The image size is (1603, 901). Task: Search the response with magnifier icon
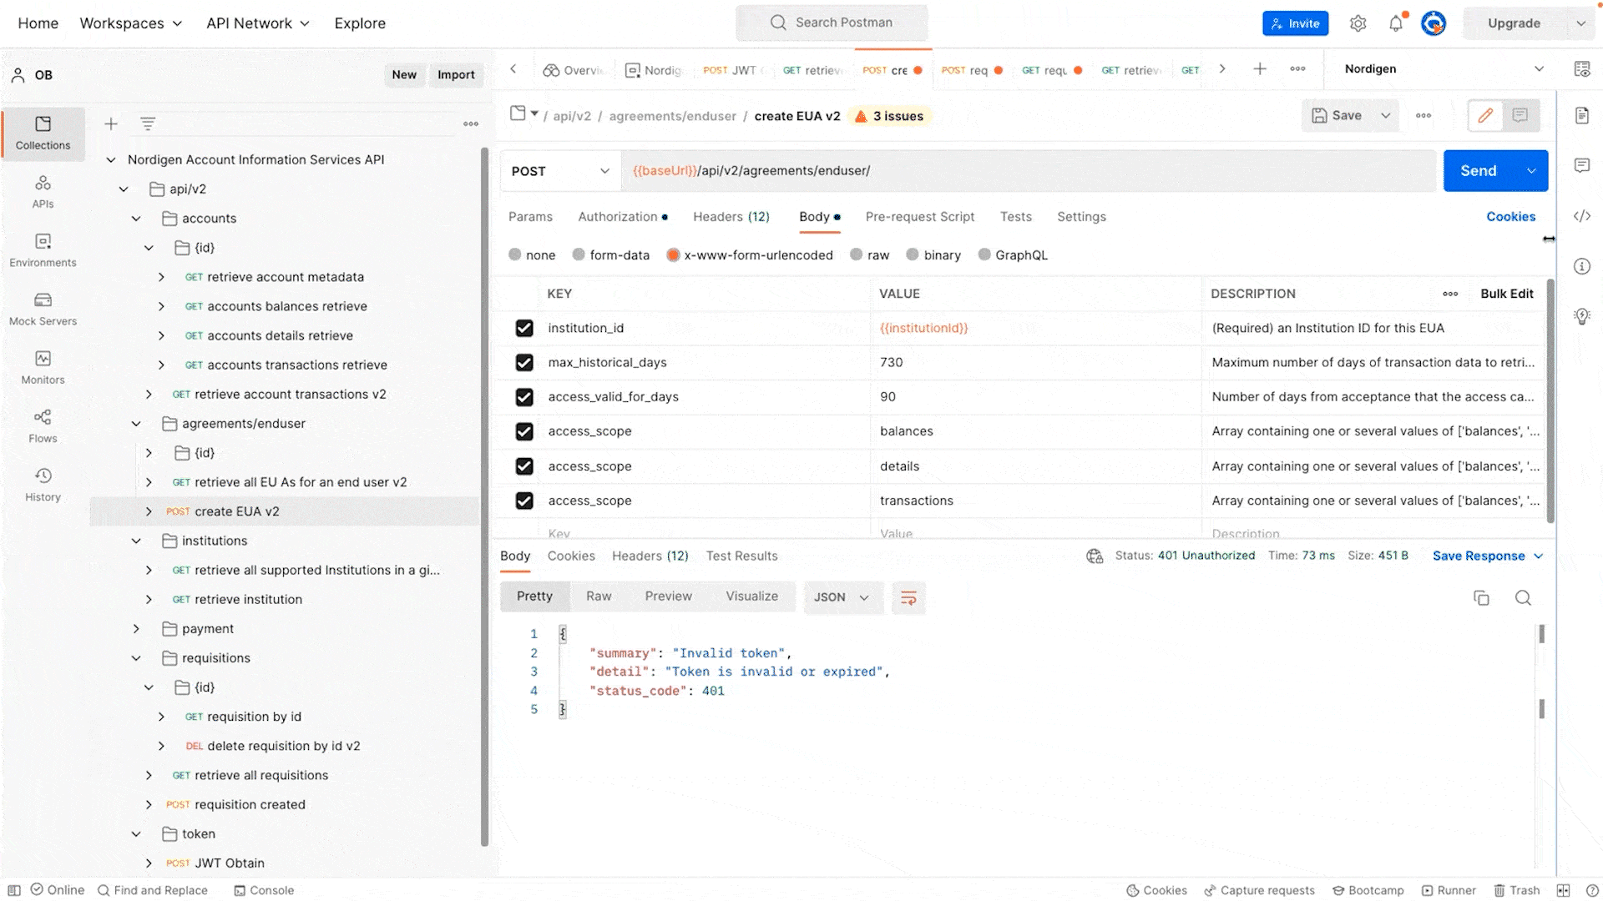click(1523, 597)
